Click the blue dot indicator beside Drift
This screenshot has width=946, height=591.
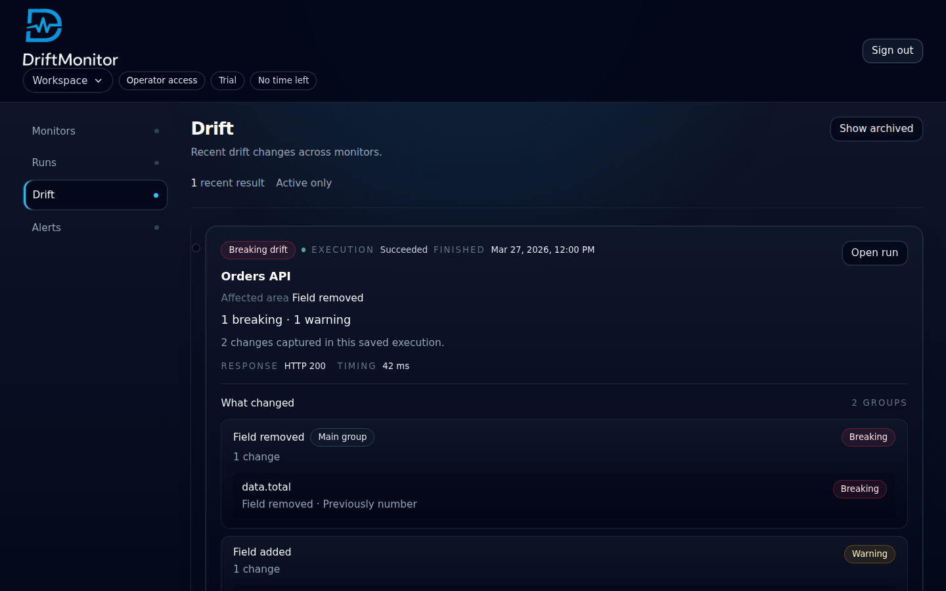click(x=156, y=195)
